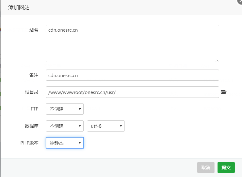This screenshot has height=177, width=242.
Task: Open the FTP 不创建 dropdown
Action: 65,109
